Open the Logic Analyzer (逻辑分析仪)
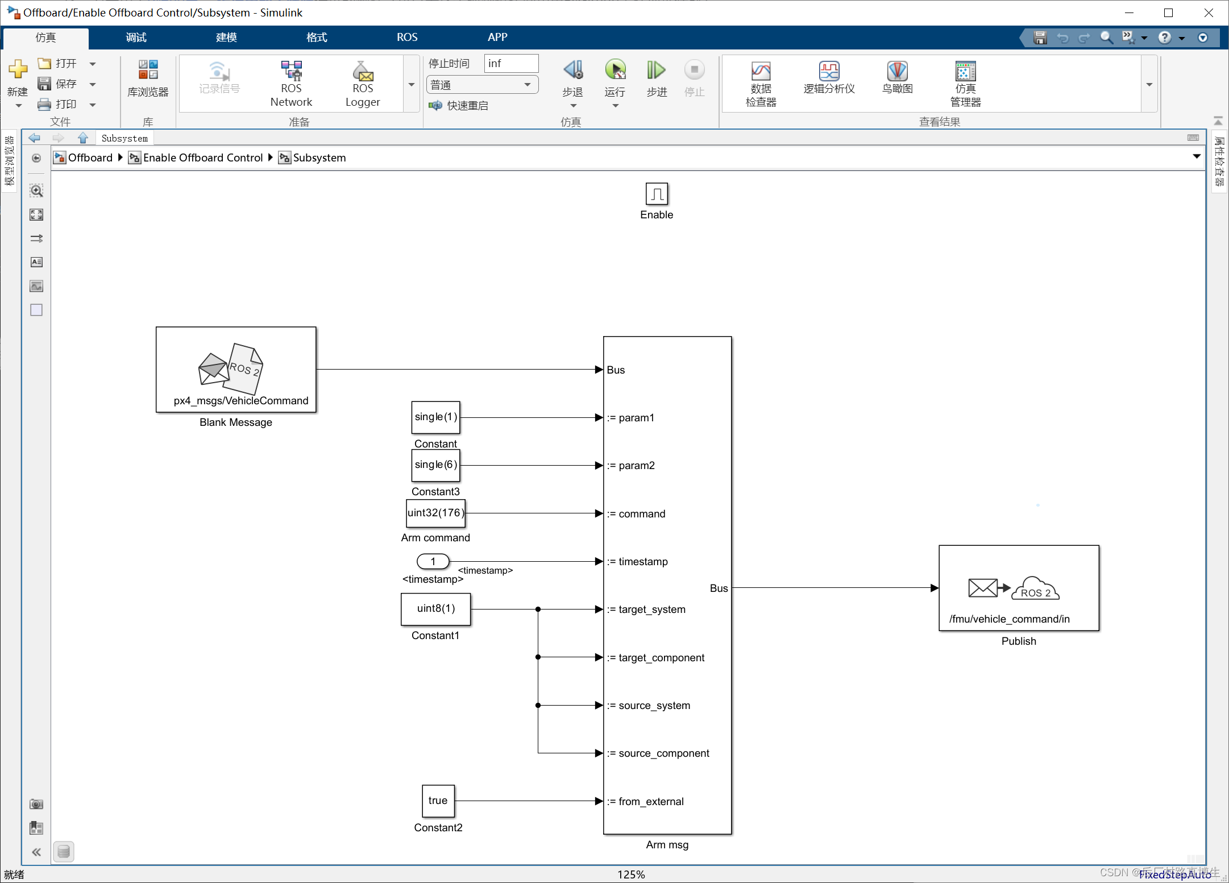The height and width of the screenshot is (883, 1229). (829, 77)
